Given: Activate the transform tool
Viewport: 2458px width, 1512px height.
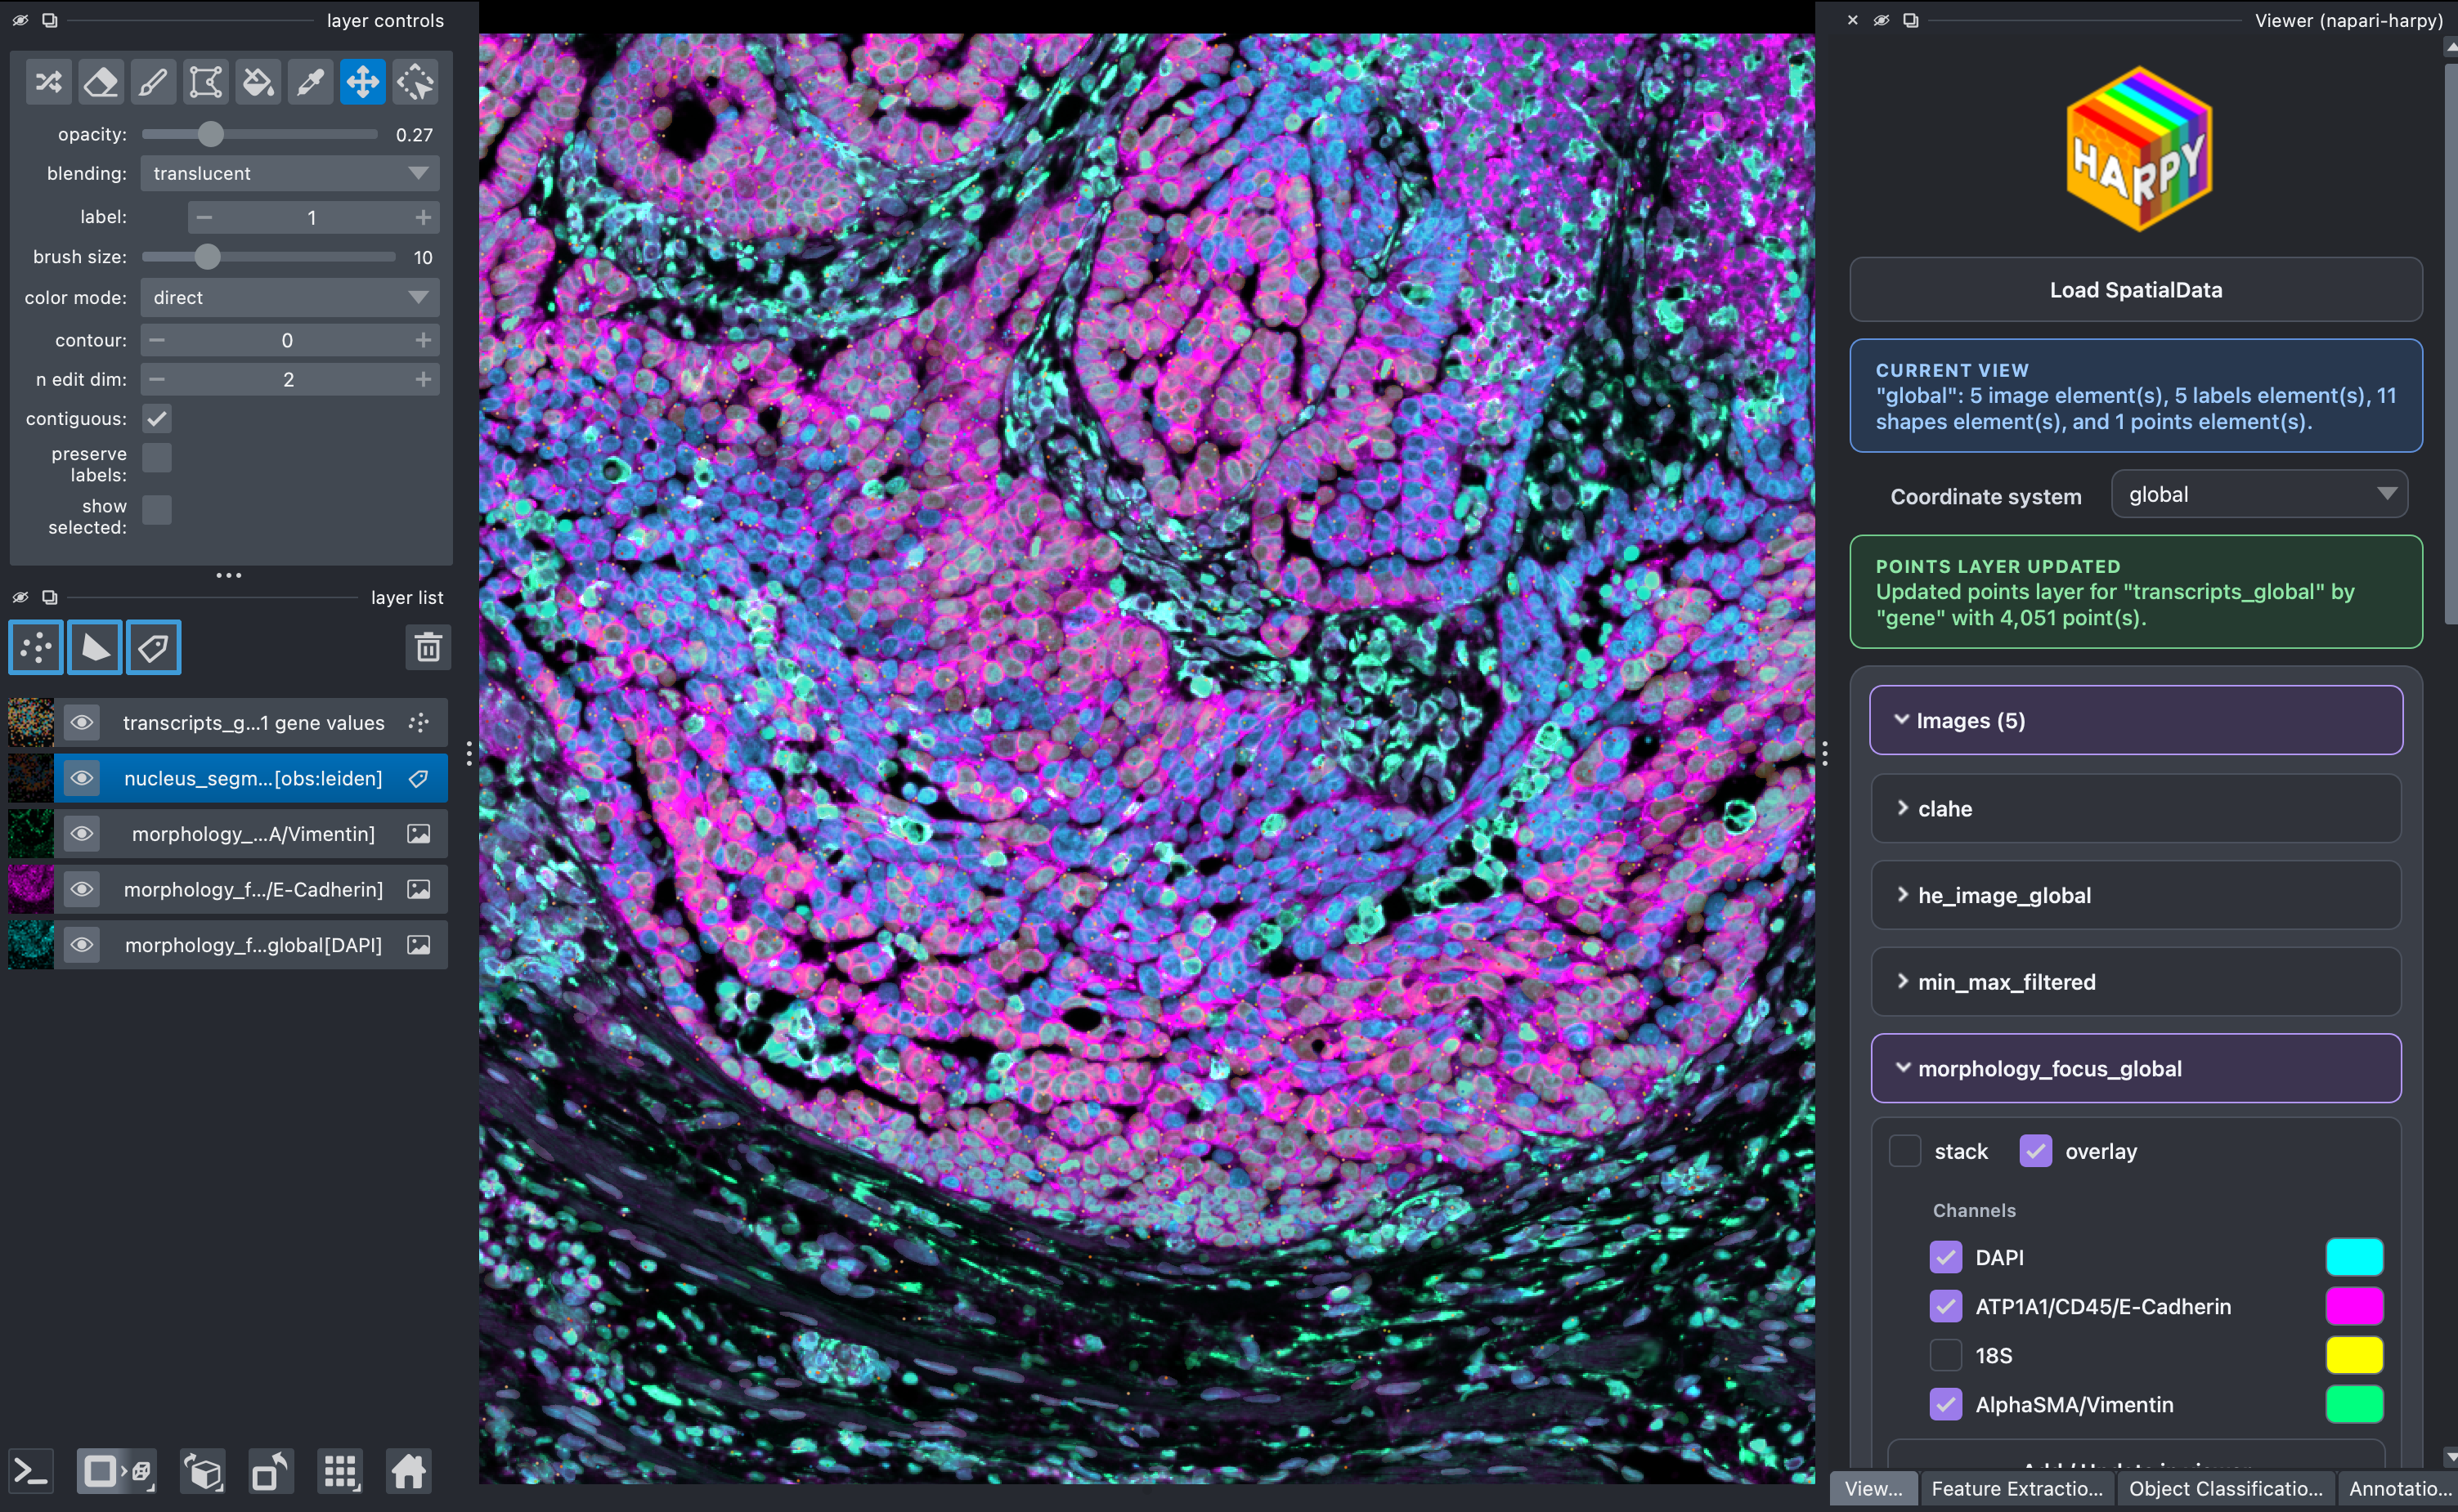Looking at the screenshot, I should [x=415, y=82].
